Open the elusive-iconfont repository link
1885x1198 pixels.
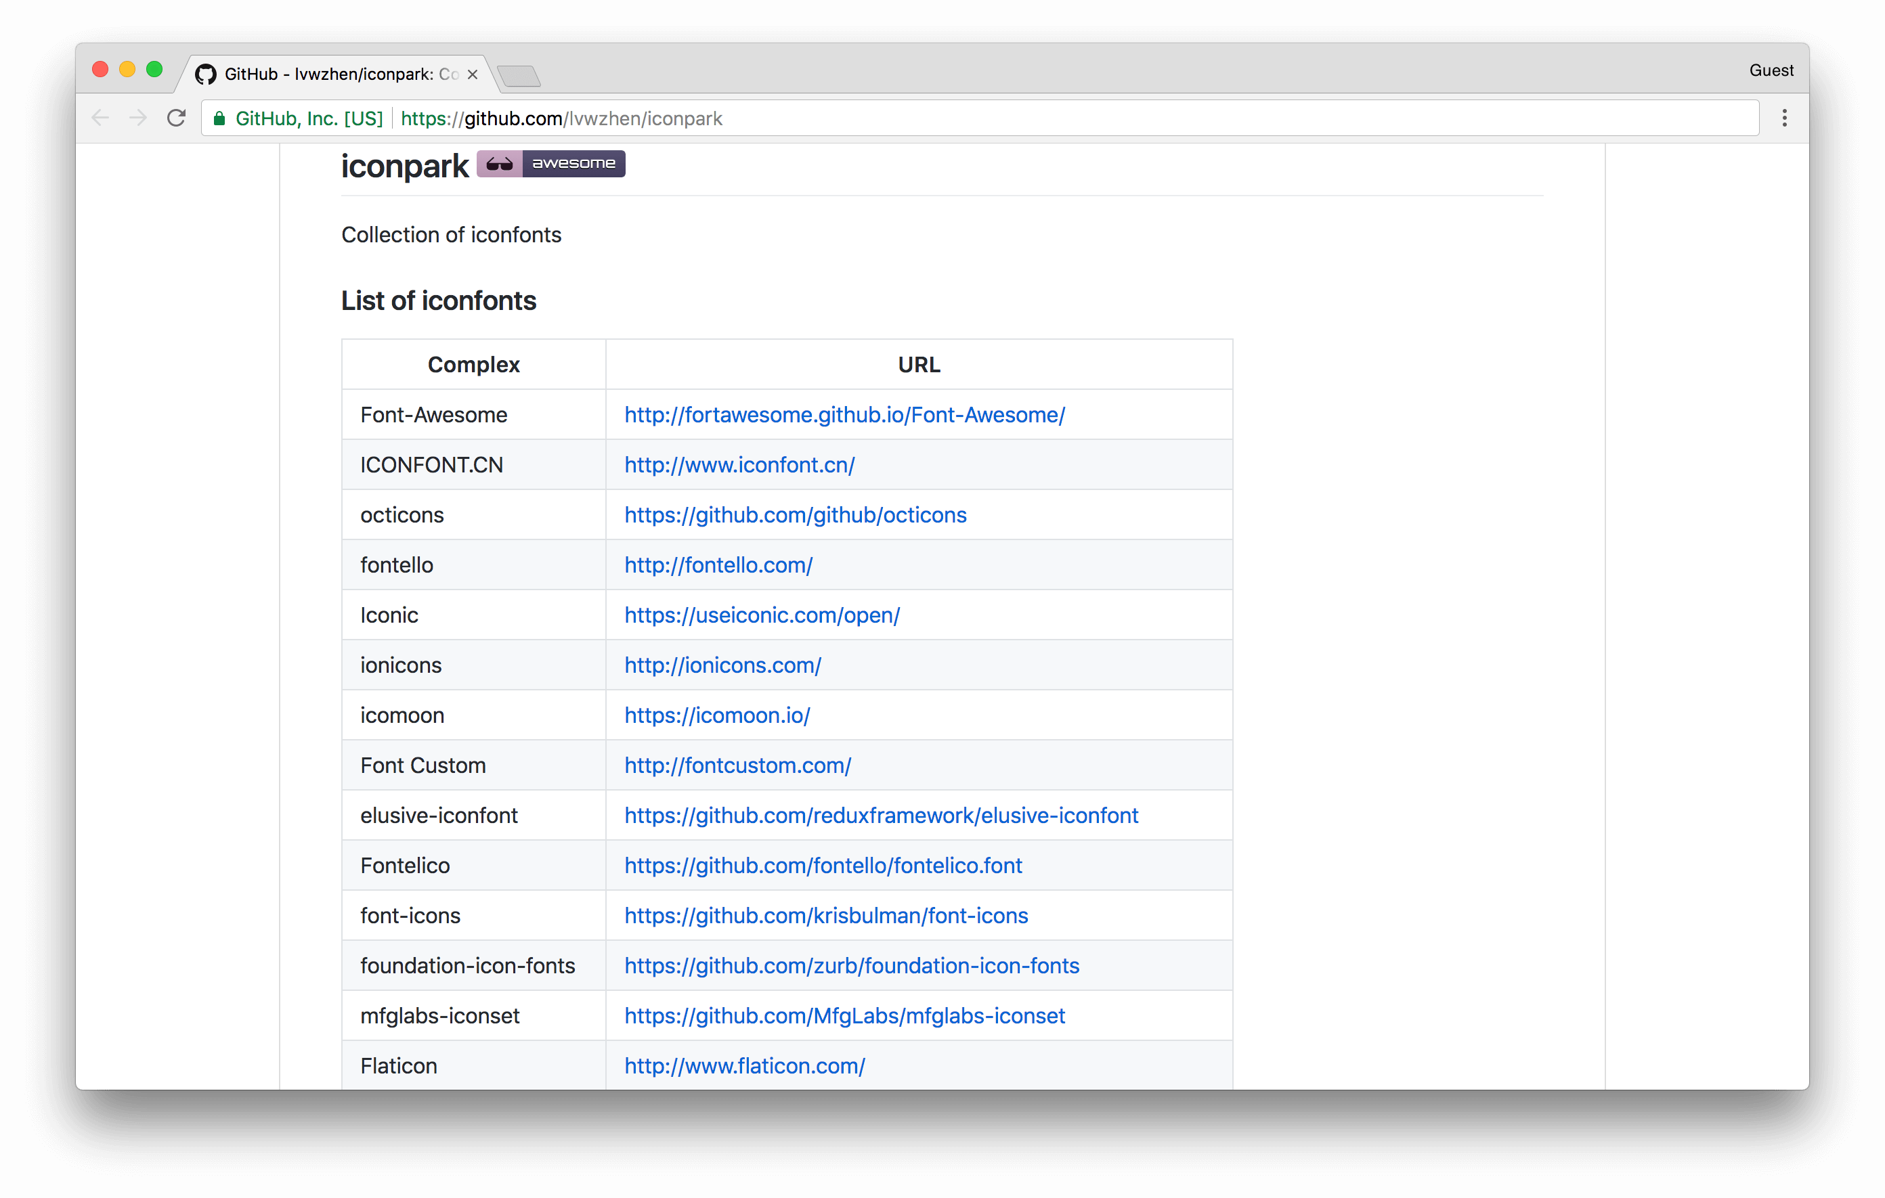click(881, 816)
